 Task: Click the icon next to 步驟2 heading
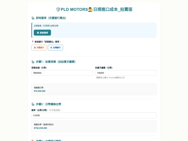[x=33, y=104]
